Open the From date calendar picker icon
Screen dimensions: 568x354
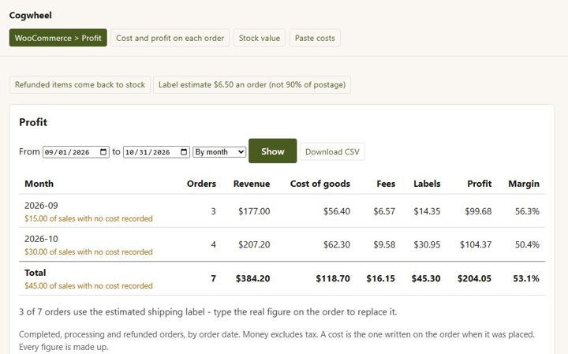tap(103, 151)
